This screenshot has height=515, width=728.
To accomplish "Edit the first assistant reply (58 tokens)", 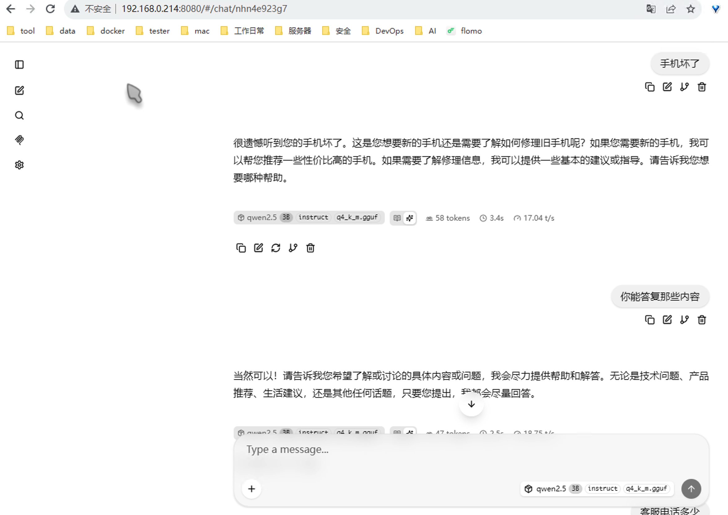I will [x=258, y=248].
